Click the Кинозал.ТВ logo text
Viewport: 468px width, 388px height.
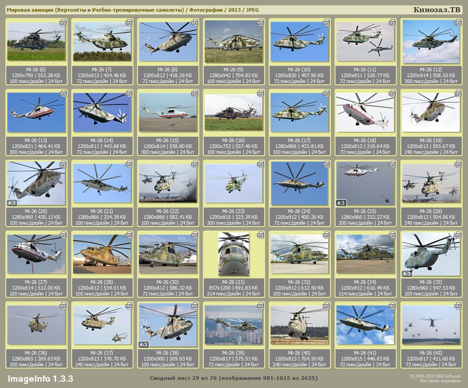point(436,9)
